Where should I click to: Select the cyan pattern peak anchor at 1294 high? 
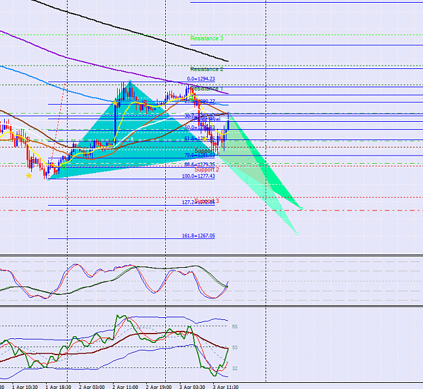[x=130, y=81]
